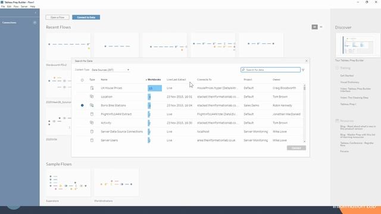Select the FlightInfo144M Extract name
The height and width of the screenshot is (214, 381).
tap(116, 114)
